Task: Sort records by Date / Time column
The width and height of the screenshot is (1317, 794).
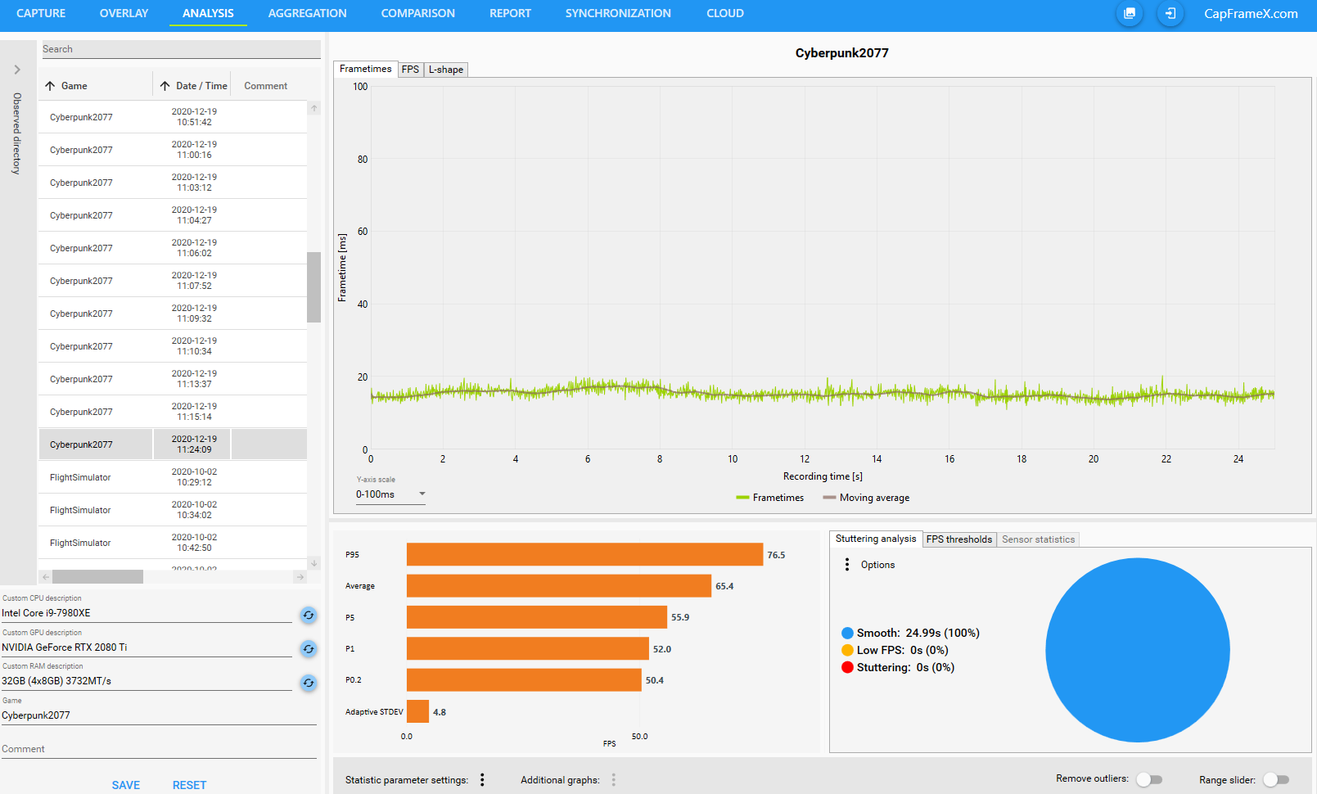Action: pyautogui.click(x=194, y=86)
